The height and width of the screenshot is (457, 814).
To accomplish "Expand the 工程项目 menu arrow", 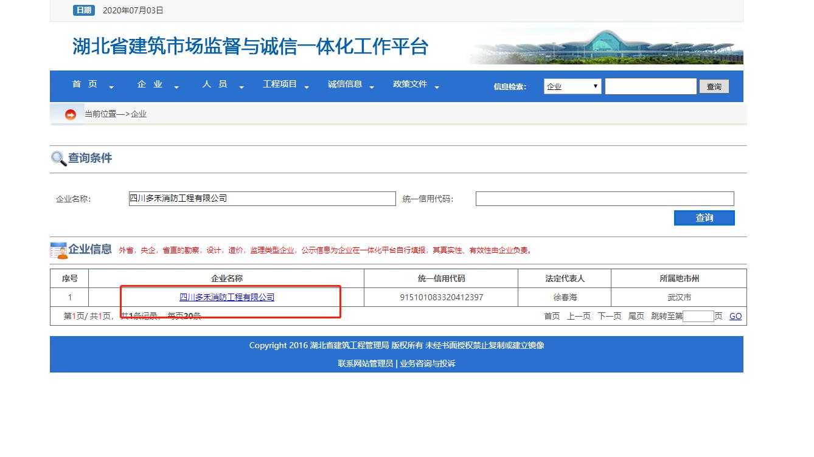I will point(307,88).
